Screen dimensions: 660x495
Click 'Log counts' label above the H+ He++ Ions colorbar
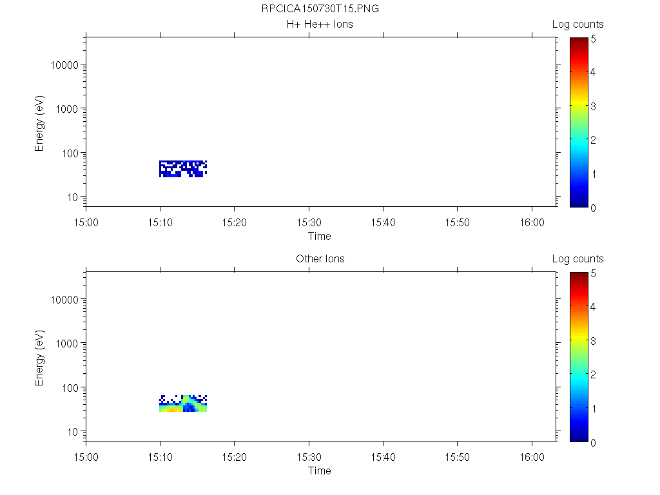[578, 24]
